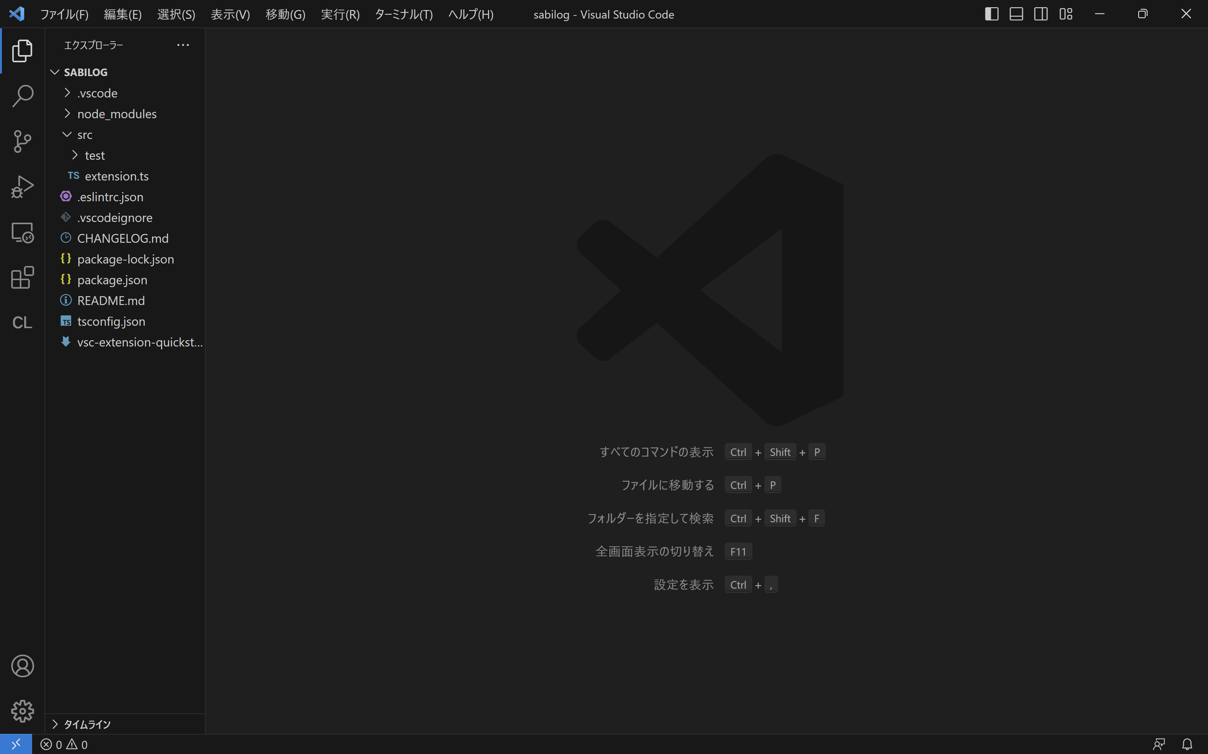Viewport: 1208px width, 754px height.
Task: Open the 実行(R) menu
Action: pyautogui.click(x=340, y=14)
